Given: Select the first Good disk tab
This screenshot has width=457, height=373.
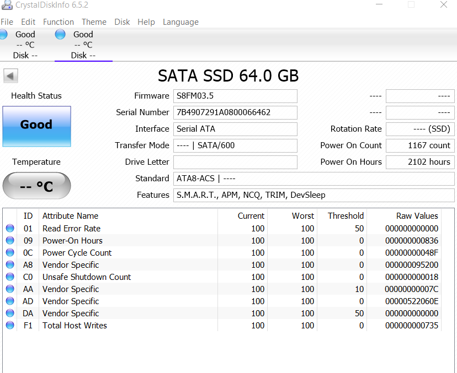Looking at the screenshot, I should 25,45.
